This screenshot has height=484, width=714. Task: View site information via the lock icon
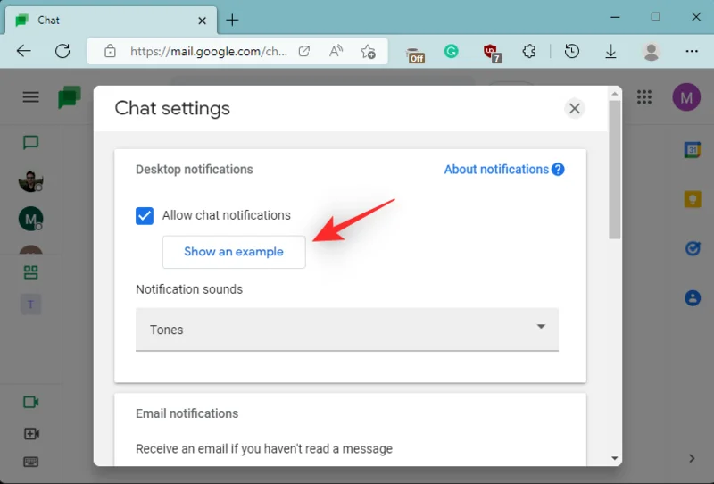[110, 51]
